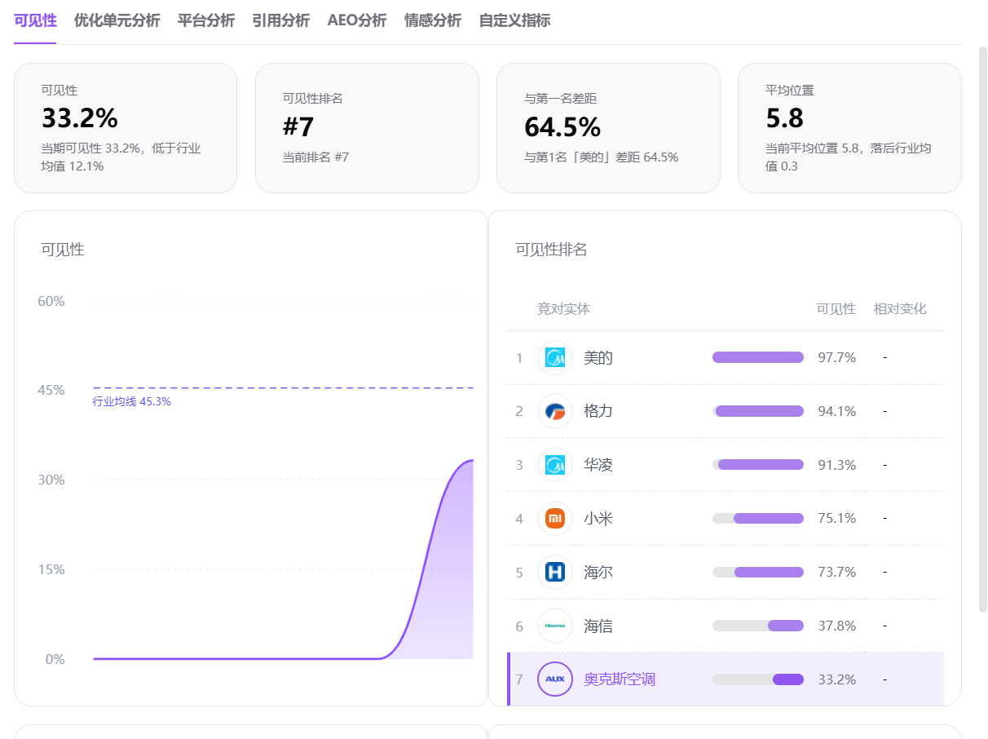Click the 华凌 brand logo icon
This screenshot has height=739, width=988.
tap(555, 465)
